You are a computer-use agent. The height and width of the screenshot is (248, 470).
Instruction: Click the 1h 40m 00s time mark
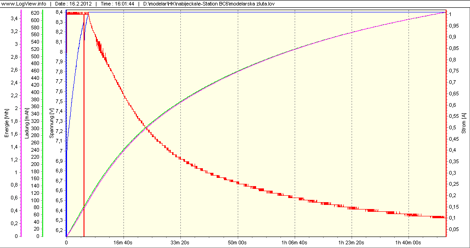(408, 242)
